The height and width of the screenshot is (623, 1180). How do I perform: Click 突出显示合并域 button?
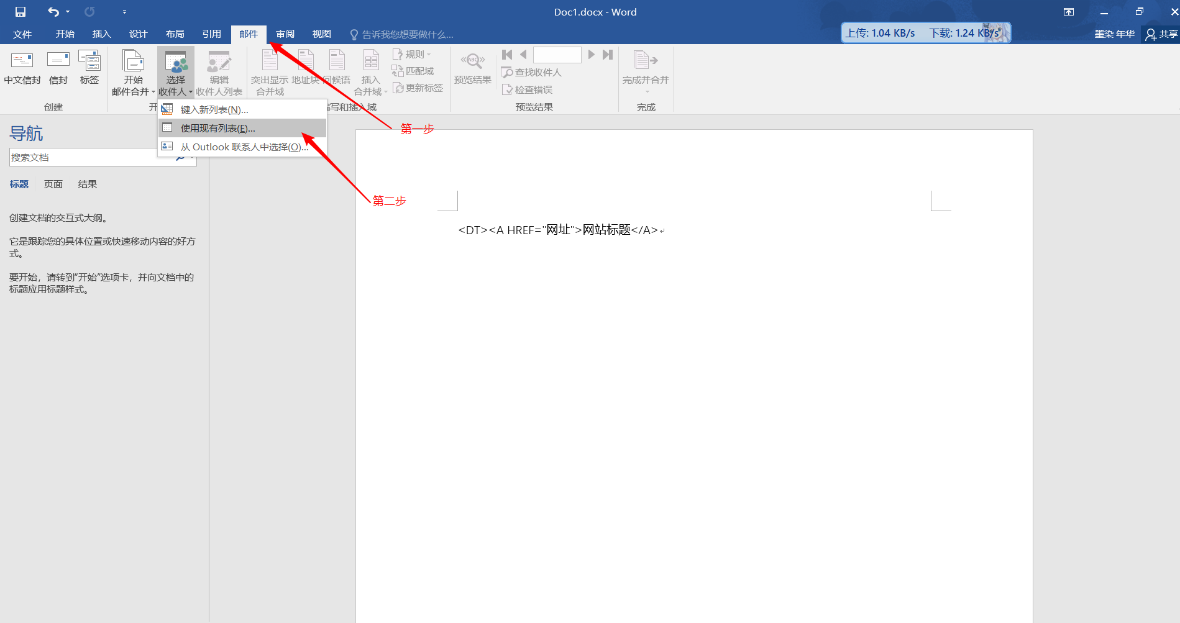[x=270, y=73]
